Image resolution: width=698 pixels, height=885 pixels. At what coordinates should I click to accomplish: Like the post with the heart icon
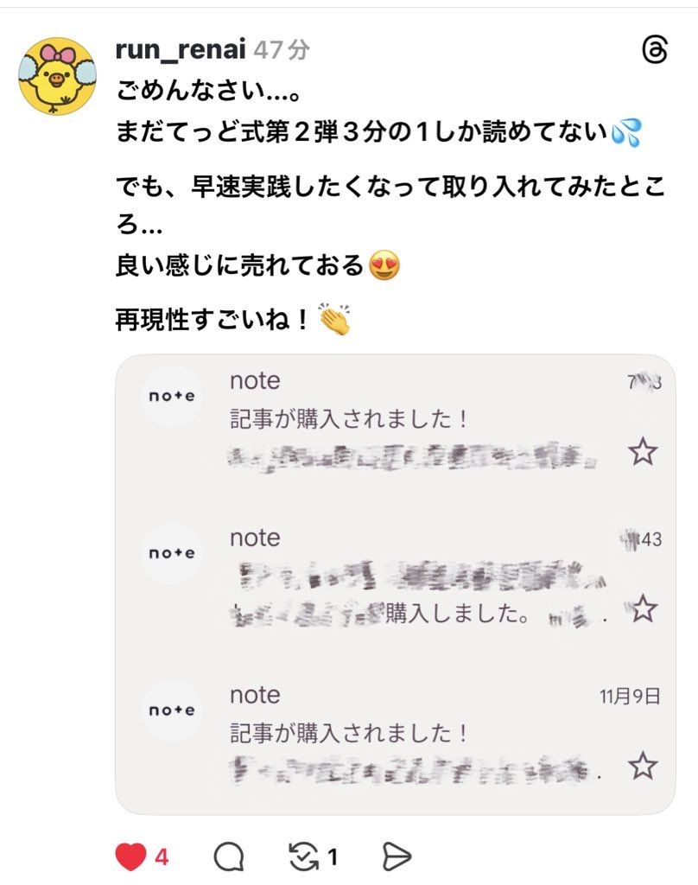tap(130, 856)
